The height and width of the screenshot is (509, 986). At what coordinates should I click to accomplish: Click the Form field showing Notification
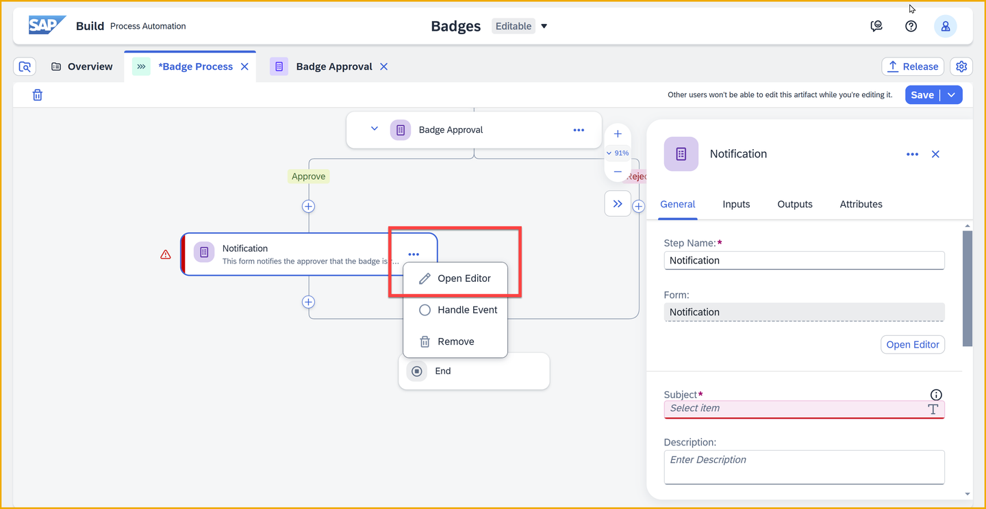(x=804, y=312)
